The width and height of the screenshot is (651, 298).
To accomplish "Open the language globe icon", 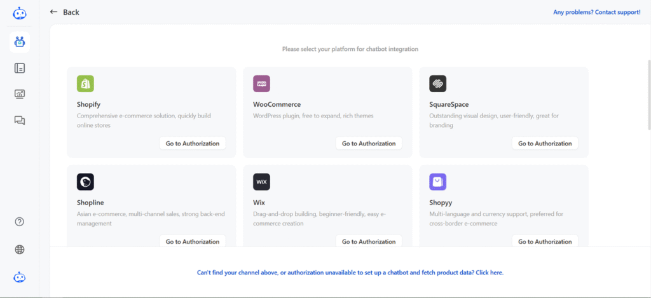I will [20, 250].
